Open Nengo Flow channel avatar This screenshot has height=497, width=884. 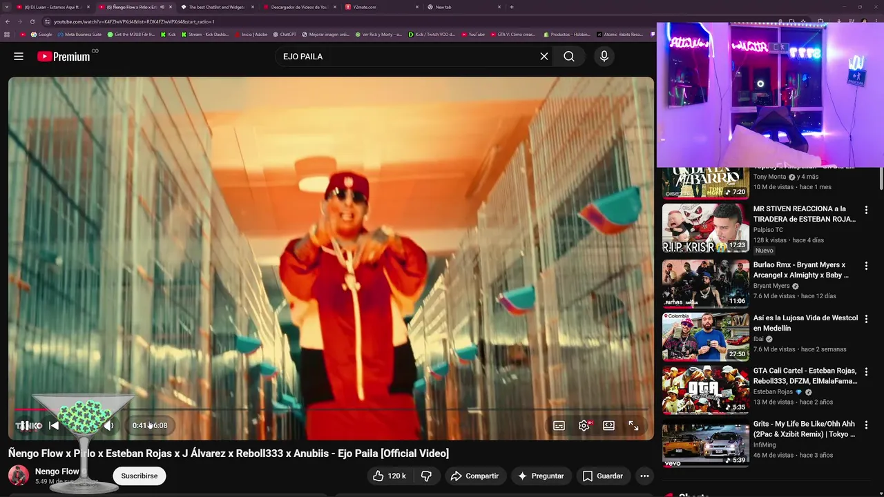(x=18, y=476)
